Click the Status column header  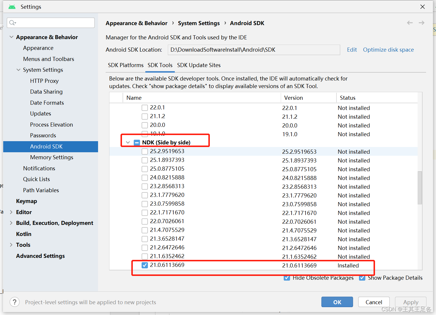pyautogui.click(x=377, y=98)
